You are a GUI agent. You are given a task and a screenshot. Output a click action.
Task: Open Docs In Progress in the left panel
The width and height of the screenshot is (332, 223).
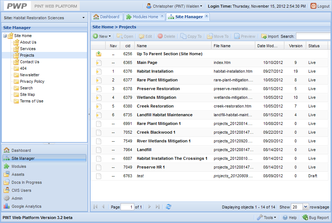pos(44,182)
